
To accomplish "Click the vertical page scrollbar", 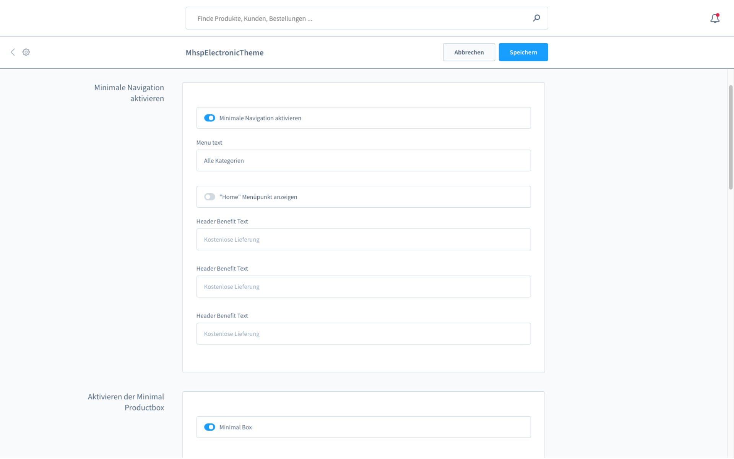I will [731, 138].
